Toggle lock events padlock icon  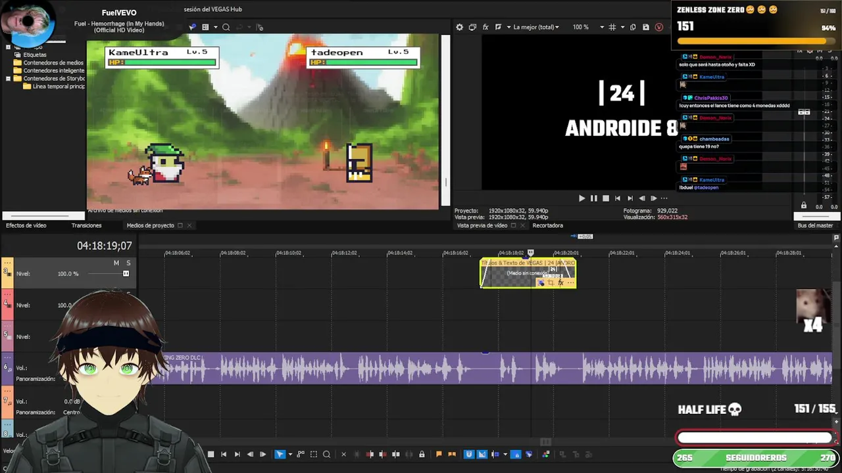[x=422, y=454]
